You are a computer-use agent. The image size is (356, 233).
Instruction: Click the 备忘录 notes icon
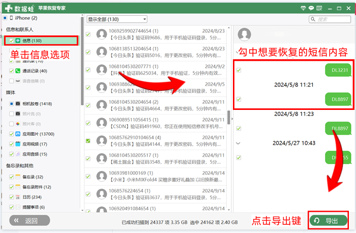[18, 177]
